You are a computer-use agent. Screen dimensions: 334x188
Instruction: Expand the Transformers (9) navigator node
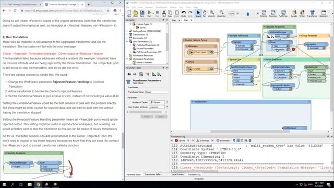click(x=127, y=34)
